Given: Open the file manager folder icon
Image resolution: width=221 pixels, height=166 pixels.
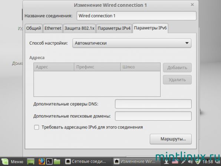Looking at the screenshot, I should click(57, 162).
